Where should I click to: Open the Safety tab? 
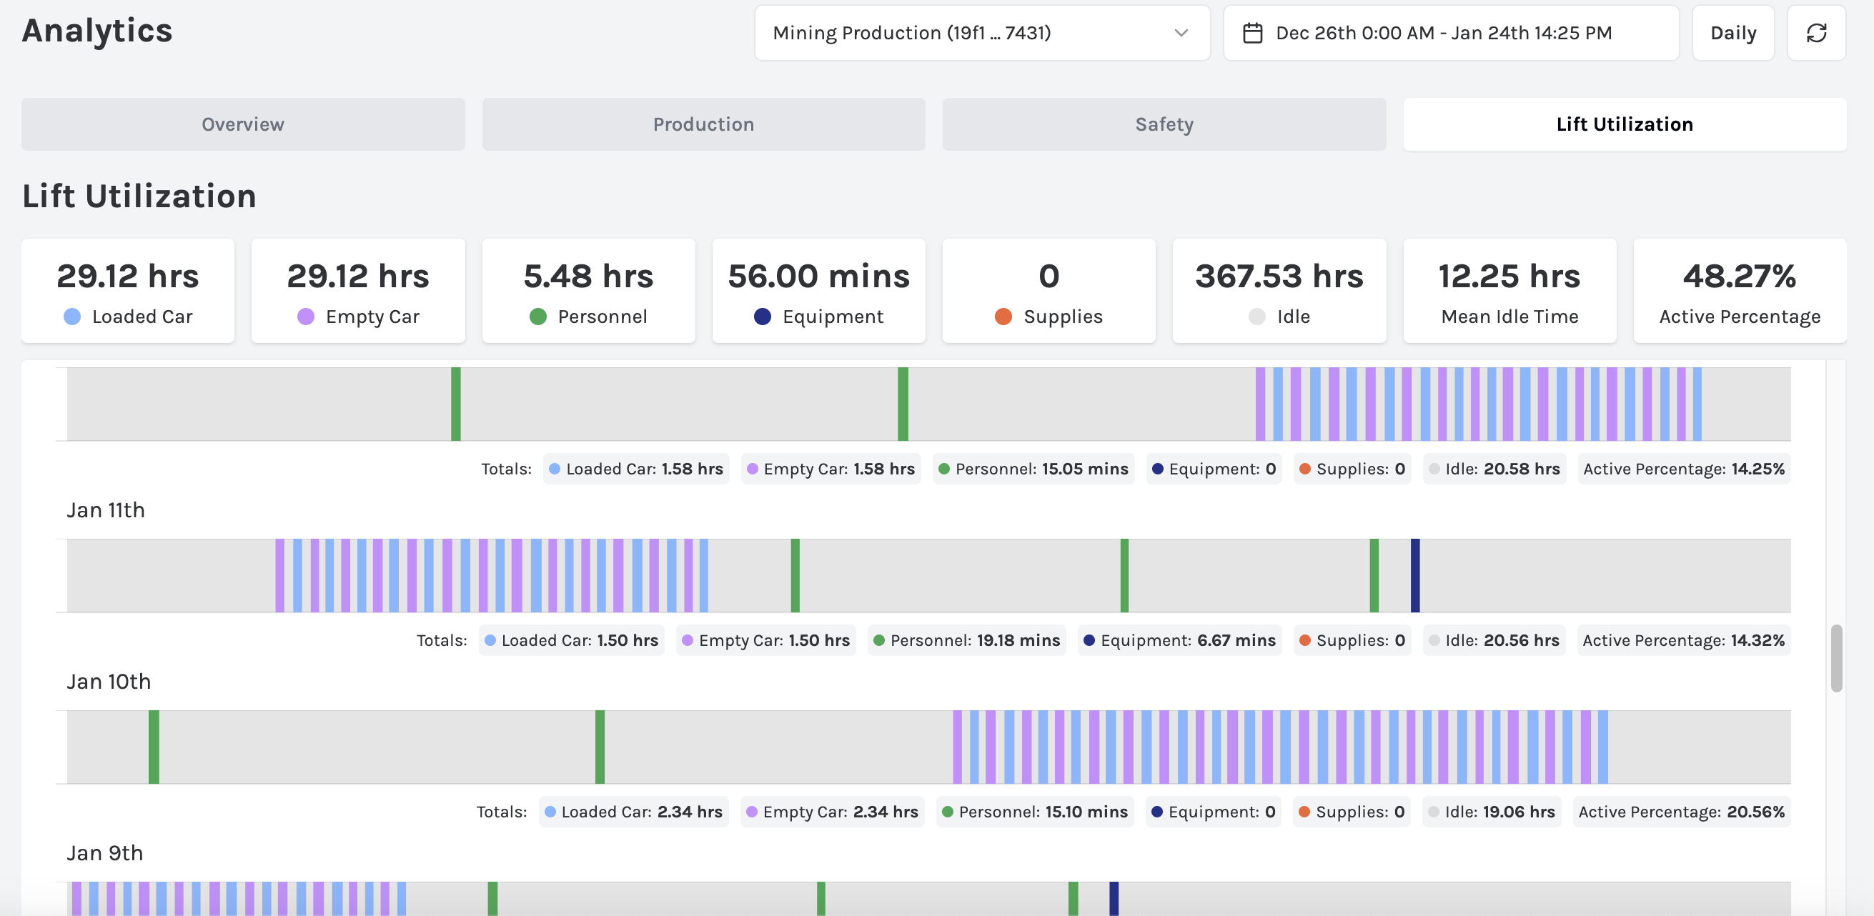point(1164,124)
